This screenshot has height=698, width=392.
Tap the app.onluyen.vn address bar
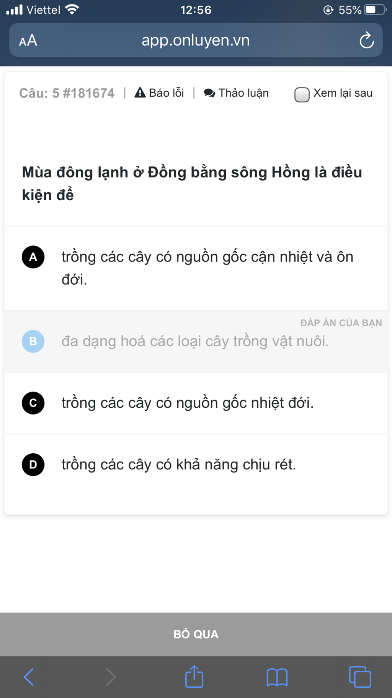(x=196, y=40)
